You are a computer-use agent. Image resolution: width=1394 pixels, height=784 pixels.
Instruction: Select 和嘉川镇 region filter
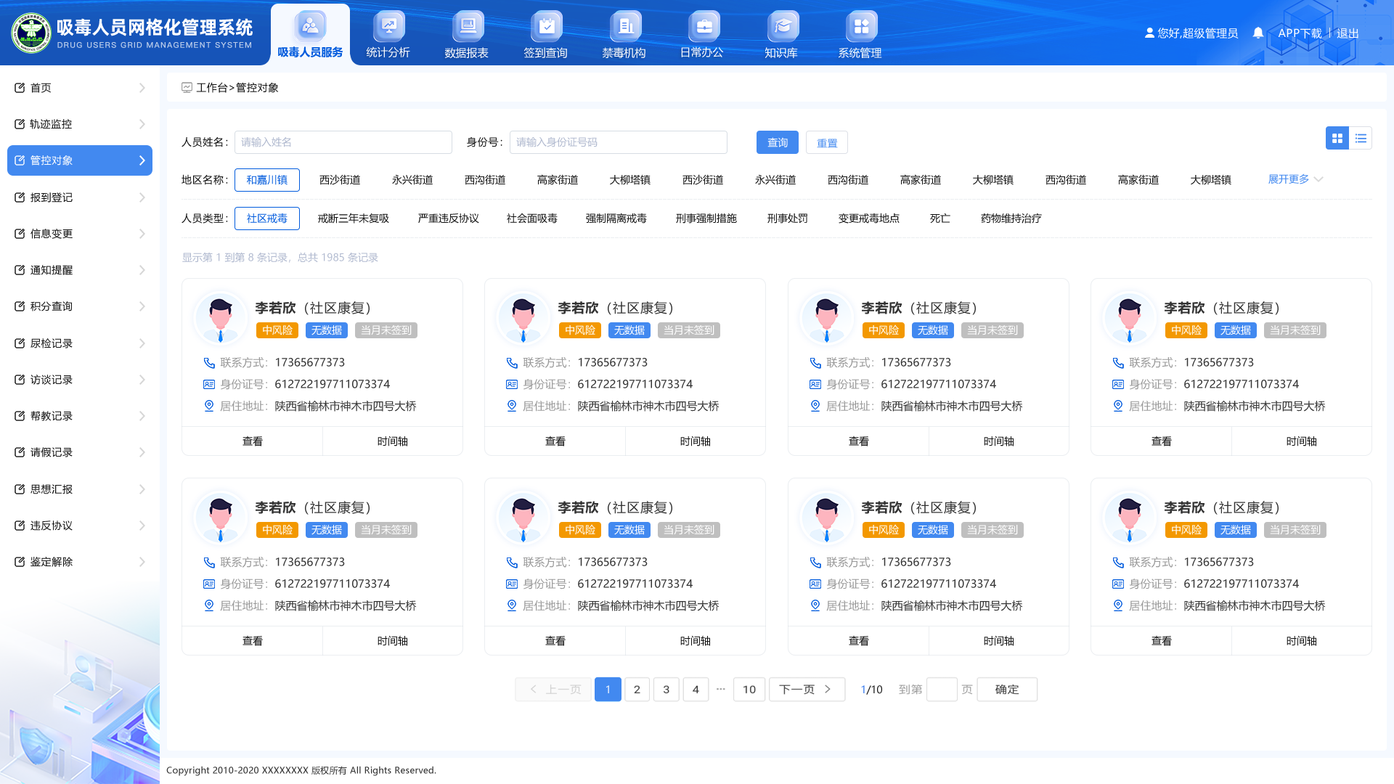click(x=267, y=180)
